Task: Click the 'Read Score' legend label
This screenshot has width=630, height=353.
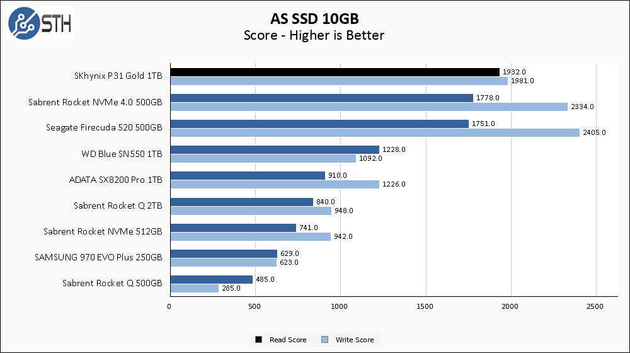Action: pyautogui.click(x=288, y=340)
